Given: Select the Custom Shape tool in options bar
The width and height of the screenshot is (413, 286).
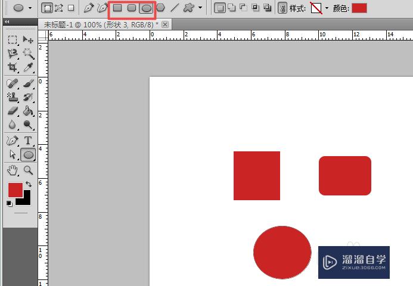Looking at the screenshot, I should click(189, 8).
